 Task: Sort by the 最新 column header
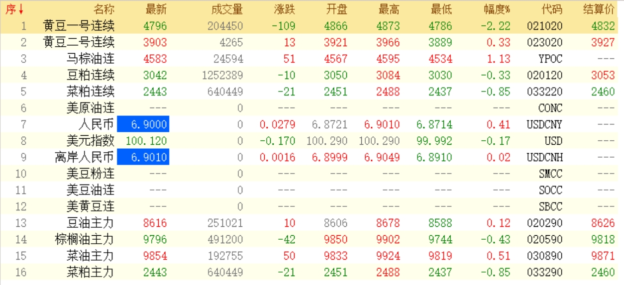tap(156, 9)
